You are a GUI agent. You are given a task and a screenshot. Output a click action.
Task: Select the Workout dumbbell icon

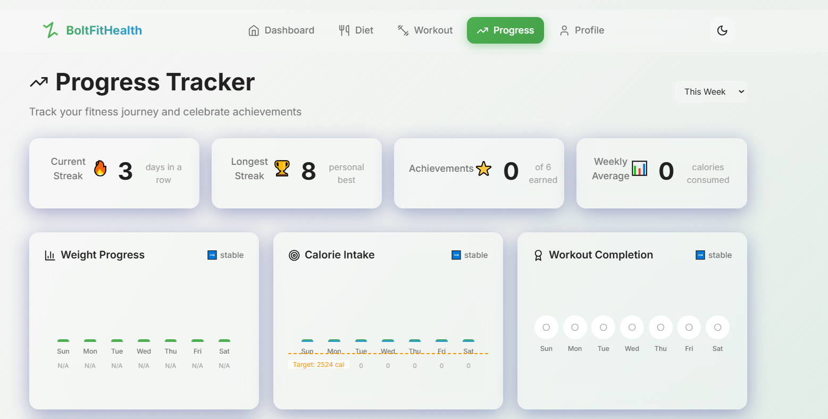[x=403, y=30]
